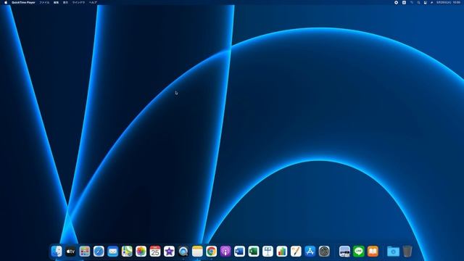Open the Apple menu

tap(6, 2)
